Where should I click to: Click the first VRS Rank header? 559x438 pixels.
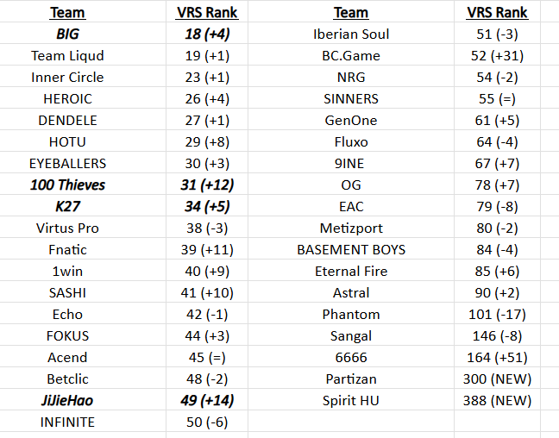(207, 12)
